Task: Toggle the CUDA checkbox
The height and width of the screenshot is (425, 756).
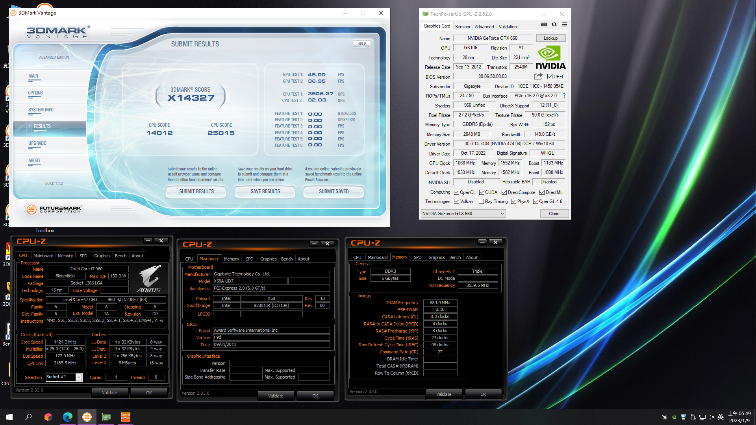Action: (482, 192)
